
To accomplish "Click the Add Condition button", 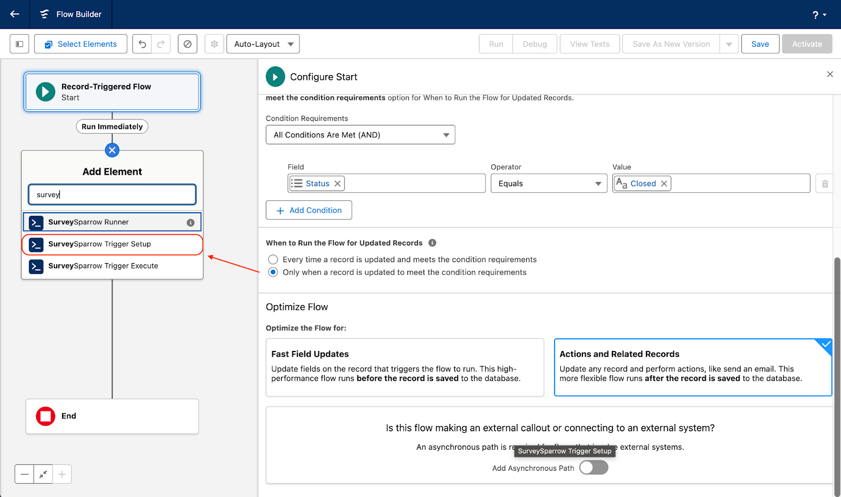I will (x=309, y=210).
